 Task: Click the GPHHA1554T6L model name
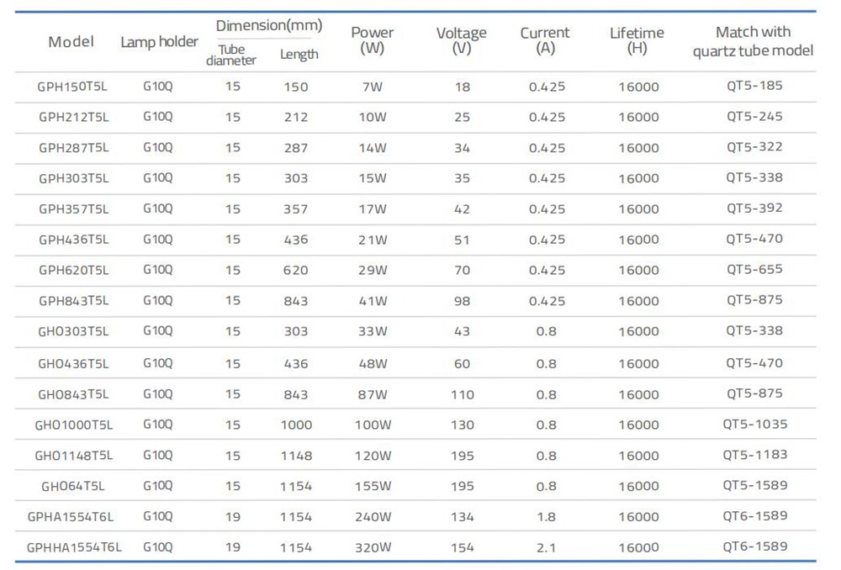point(74,547)
